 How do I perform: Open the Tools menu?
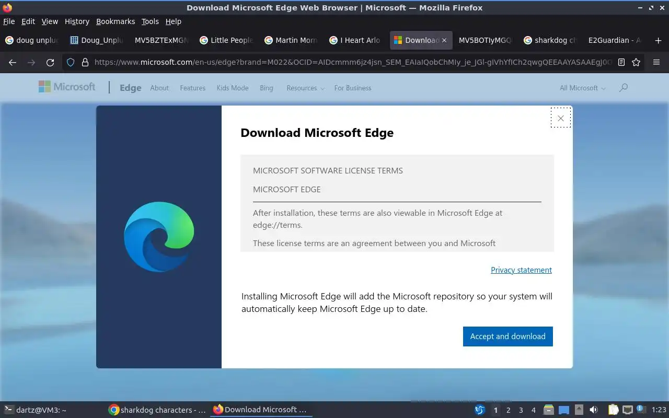pos(150,21)
